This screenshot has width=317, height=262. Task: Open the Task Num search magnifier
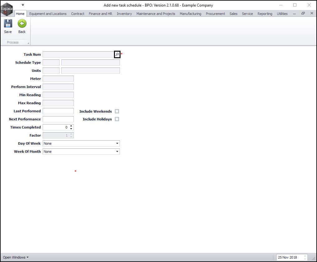pos(117,54)
